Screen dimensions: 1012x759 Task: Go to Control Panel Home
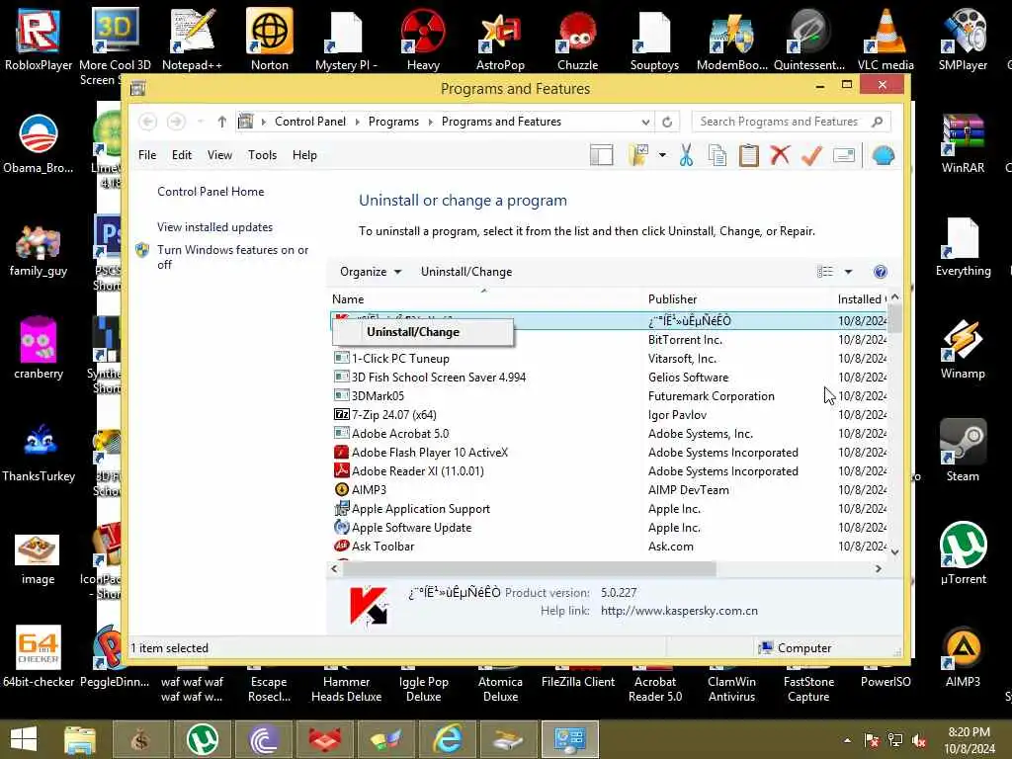coord(211,192)
